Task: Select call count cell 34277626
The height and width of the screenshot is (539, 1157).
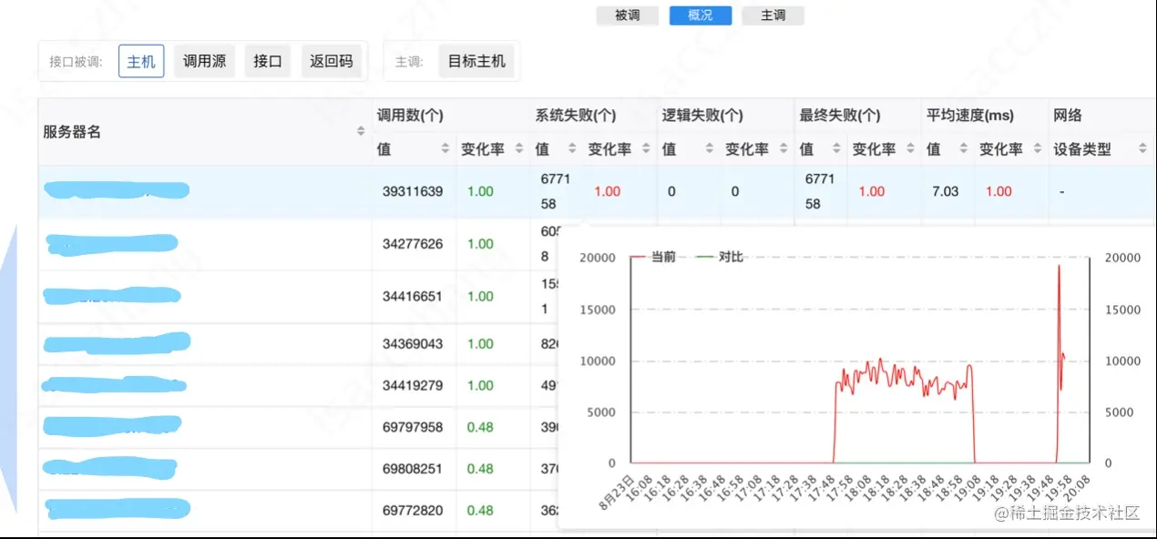Action: coord(413,244)
